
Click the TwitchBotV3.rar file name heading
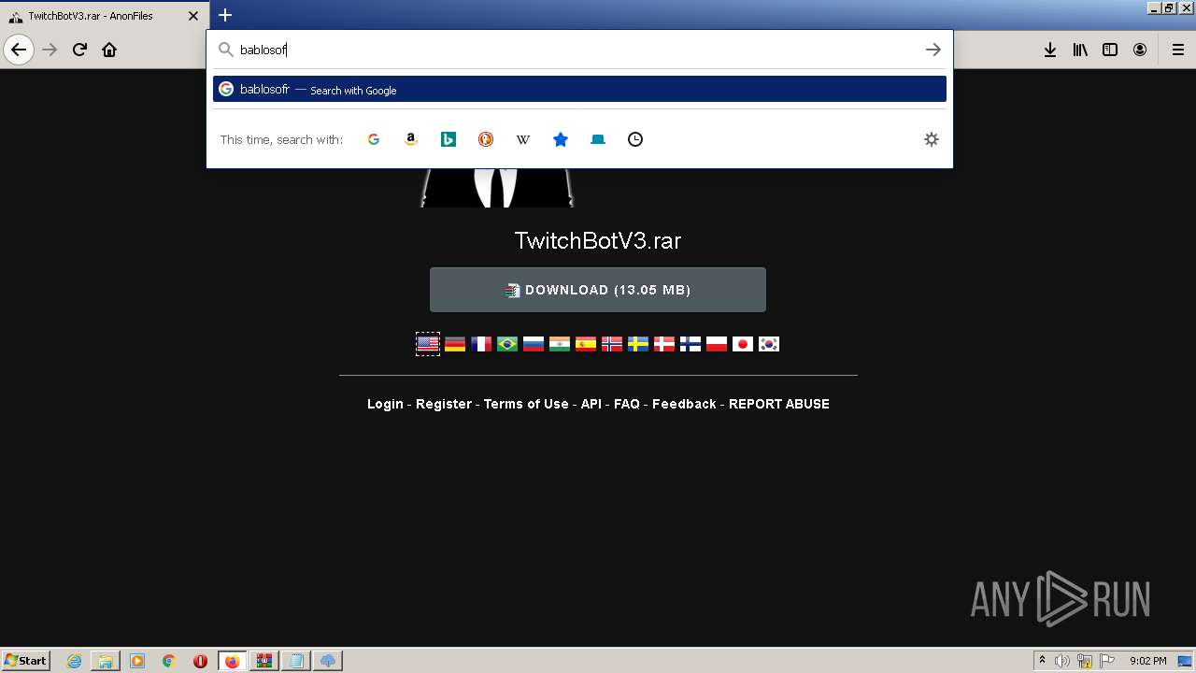(598, 240)
